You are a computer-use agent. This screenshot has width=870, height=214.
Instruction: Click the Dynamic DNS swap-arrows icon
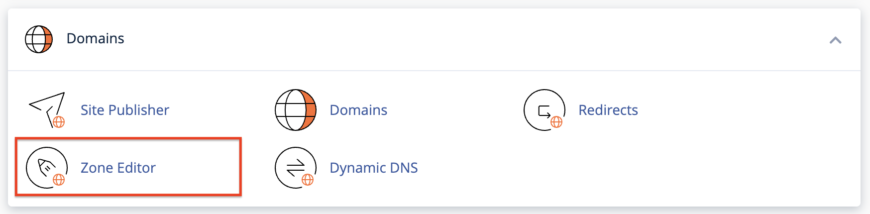296,168
